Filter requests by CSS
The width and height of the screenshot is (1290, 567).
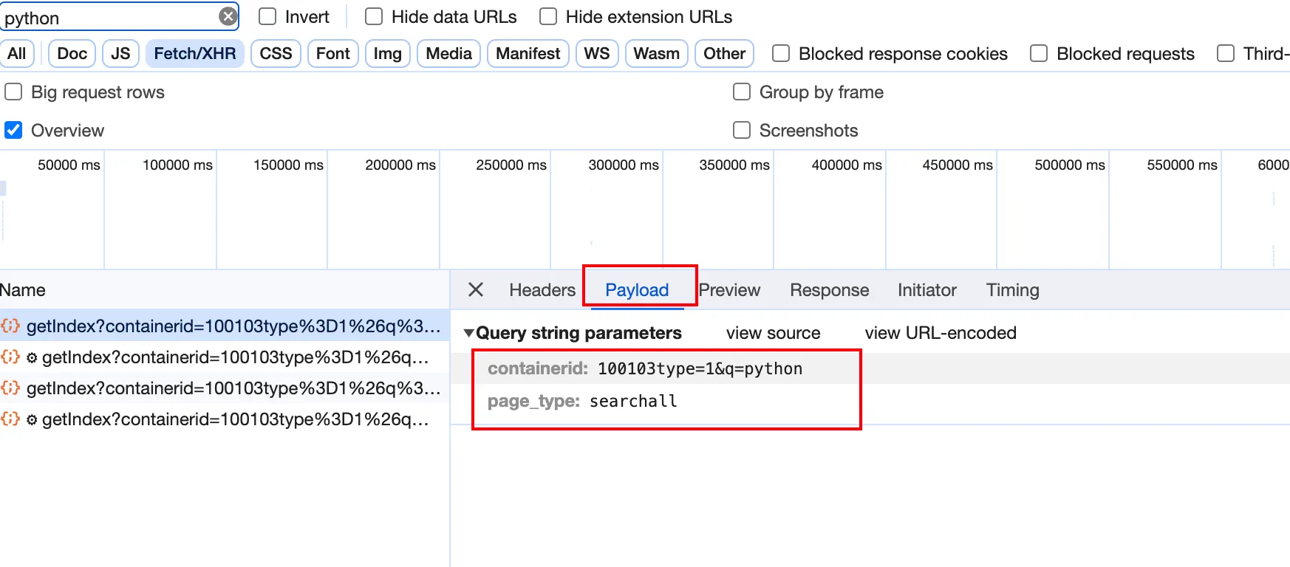[x=276, y=53]
